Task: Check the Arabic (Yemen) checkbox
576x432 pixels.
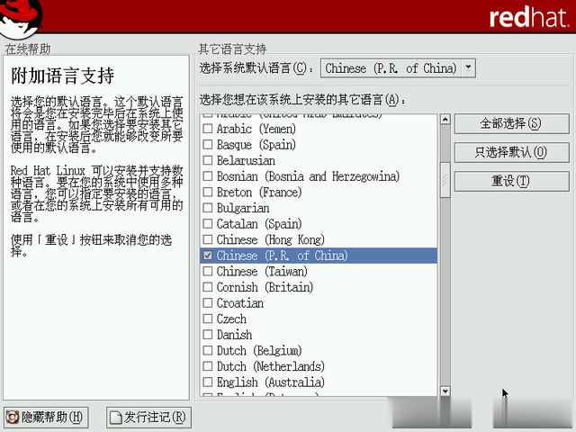Action: point(208,129)
